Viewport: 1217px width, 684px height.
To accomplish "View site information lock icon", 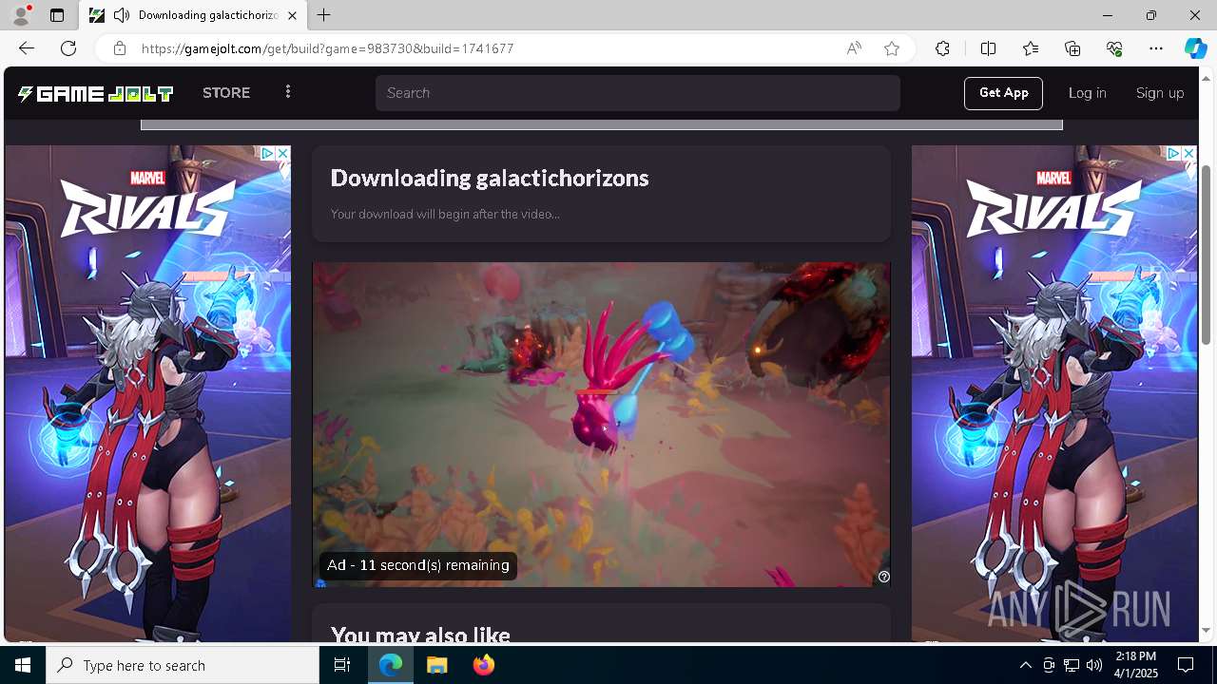I will coord(119,48).
